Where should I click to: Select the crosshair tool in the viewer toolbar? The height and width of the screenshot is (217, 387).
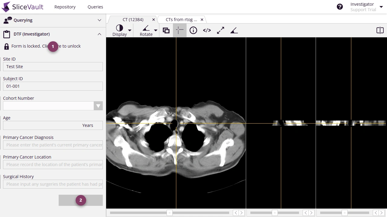point(180,30)
